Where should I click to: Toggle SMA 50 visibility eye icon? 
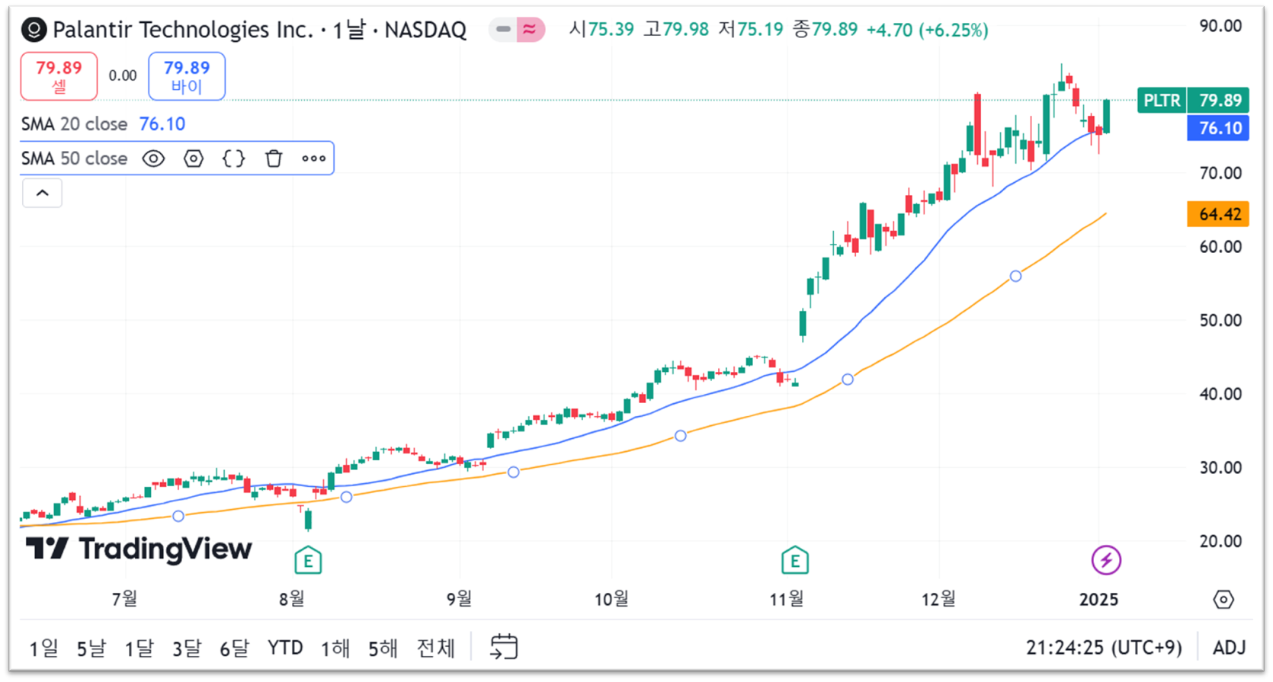coord(153,158)
